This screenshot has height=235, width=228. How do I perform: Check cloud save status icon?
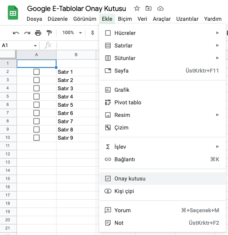160,9
